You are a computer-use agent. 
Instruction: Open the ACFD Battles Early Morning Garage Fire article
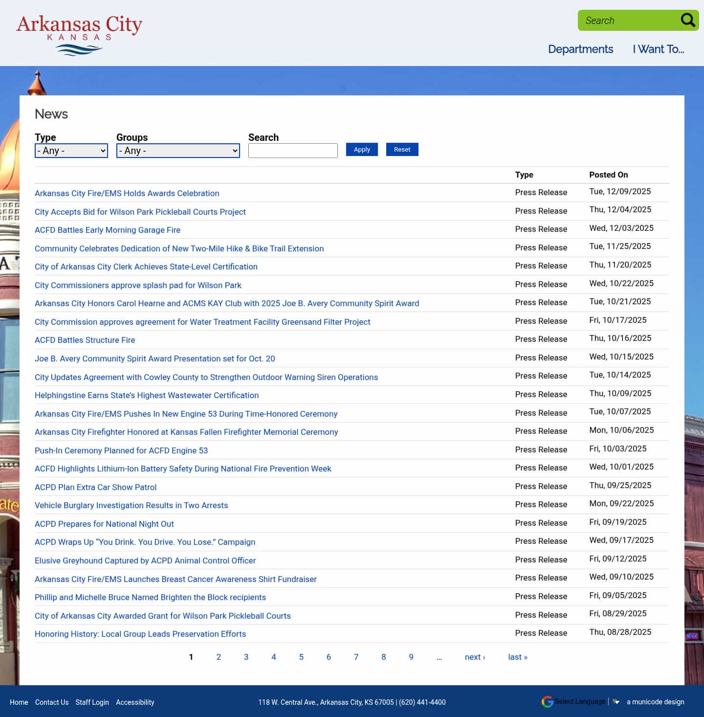pyautogui.click(x=108, y=230)
